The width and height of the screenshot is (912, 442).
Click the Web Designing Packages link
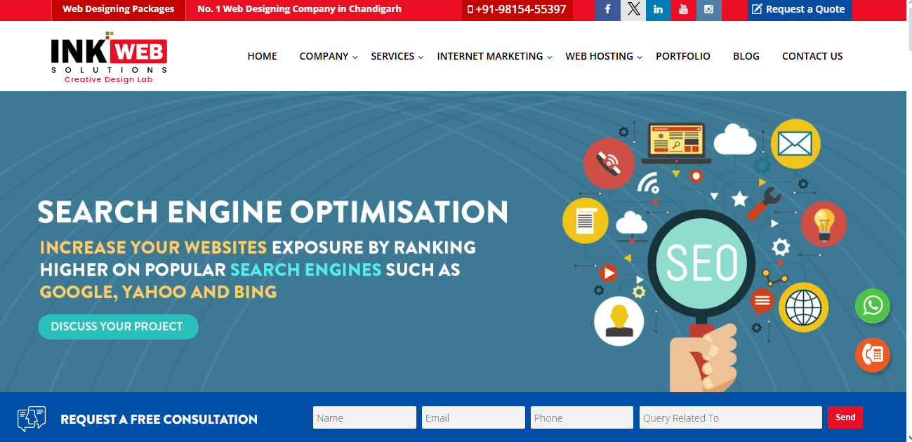coord(118,10)
